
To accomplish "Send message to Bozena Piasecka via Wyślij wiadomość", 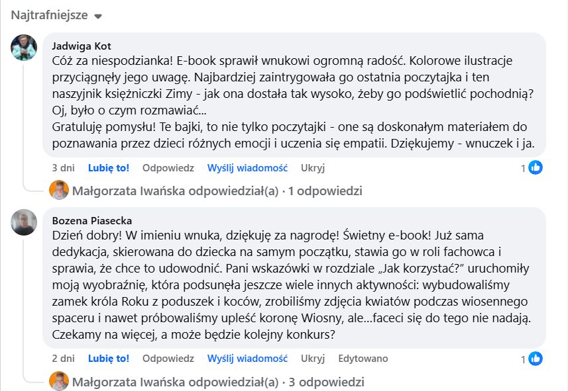I will pyautogui.click(x=247, y=359).
